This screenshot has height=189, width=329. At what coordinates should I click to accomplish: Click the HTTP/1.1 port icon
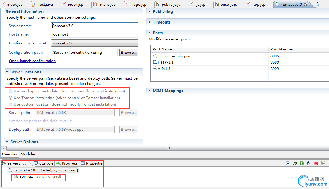click(155, 62)
